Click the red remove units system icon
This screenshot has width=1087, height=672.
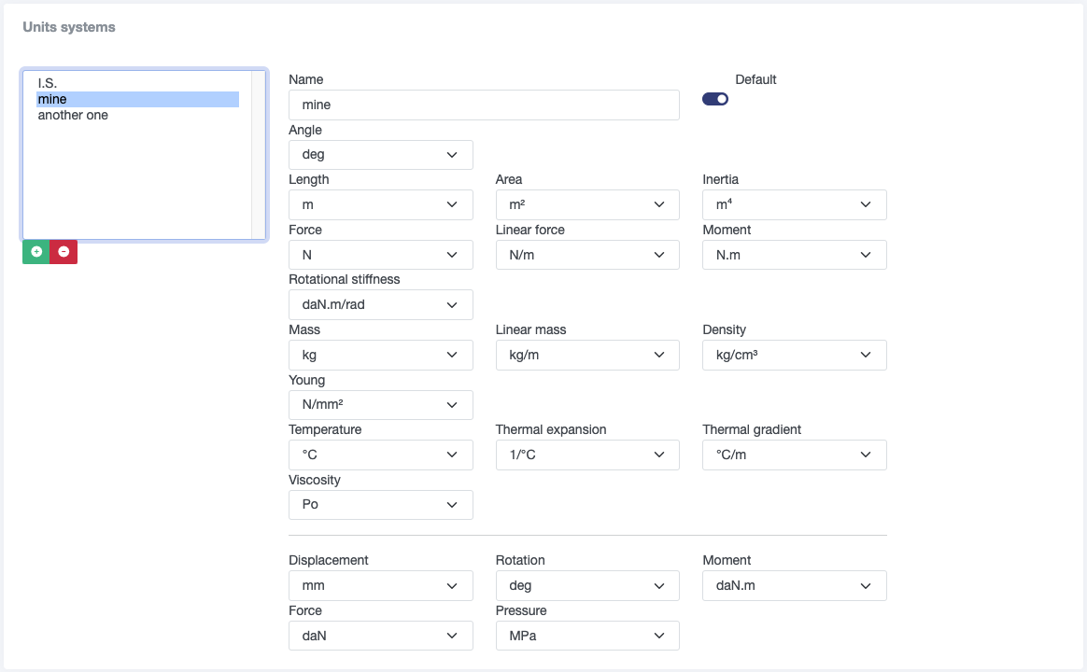(64, 252)
